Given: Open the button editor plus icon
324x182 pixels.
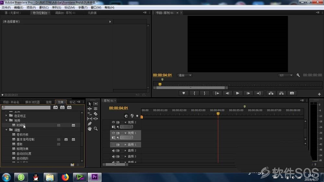Looking at the screenshot, I should (x=319, y=94).
